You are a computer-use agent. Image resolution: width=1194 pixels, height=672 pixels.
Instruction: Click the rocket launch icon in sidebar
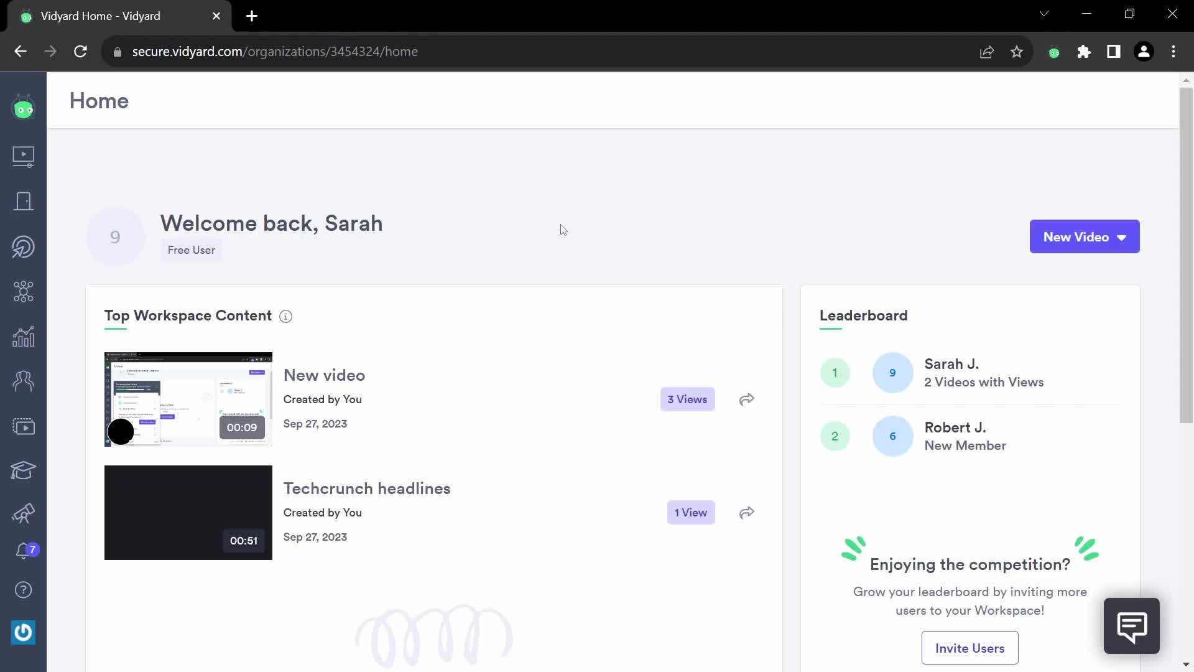point(23,513)
